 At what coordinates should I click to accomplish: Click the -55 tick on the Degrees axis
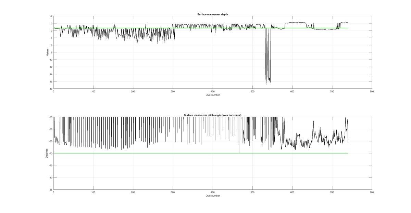point(51,117)
